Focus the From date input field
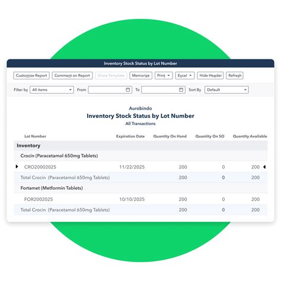 110,90
